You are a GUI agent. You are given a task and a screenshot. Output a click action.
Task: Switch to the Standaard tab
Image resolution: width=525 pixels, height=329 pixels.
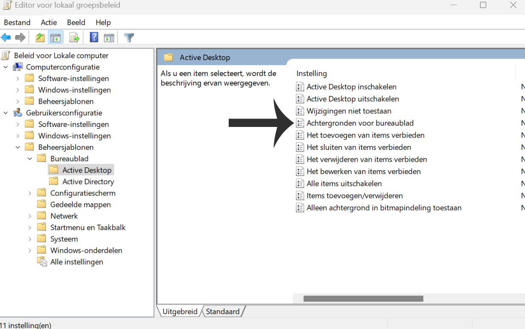point(223,311)
